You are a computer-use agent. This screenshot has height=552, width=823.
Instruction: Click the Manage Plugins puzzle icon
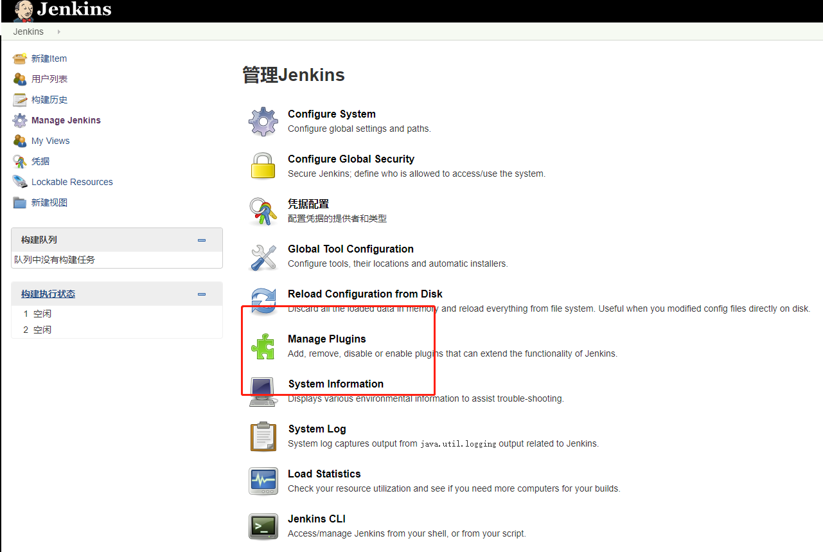pyautogui.click(x=263, y=346)
